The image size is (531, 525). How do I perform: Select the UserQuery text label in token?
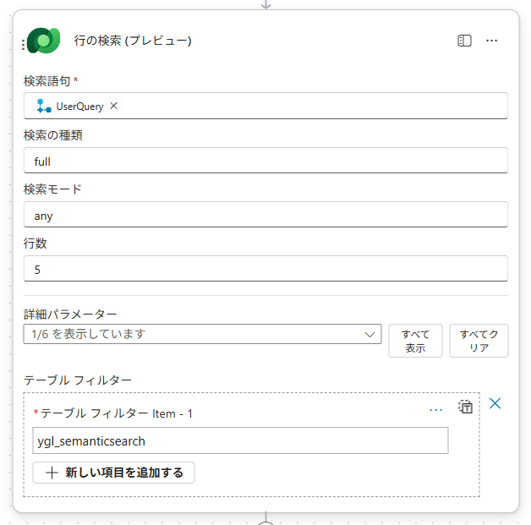79,107
